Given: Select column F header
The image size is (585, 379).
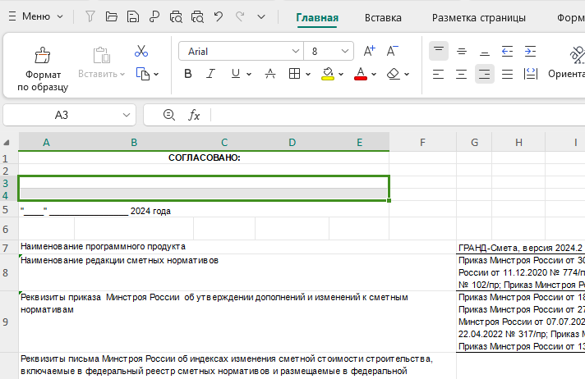Looking at the screenshot, I should [422, 142].
